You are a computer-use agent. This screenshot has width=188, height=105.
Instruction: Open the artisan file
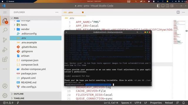click(x=25, y=56)
